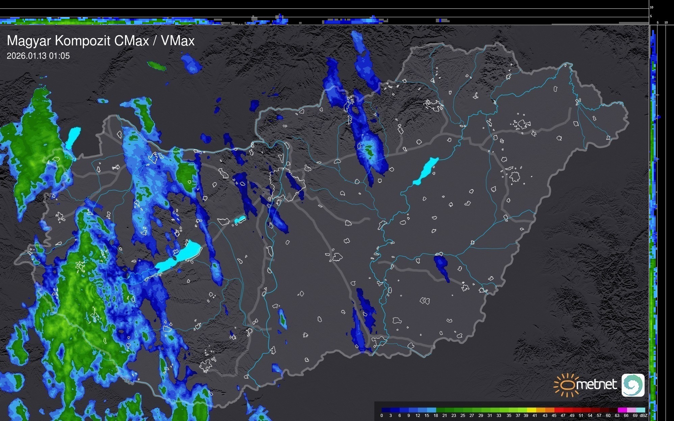Click the small cyan Lake Velence shape
Image resolution: width=674 pixels, height=421 pixels.
[x=240, y=220]
